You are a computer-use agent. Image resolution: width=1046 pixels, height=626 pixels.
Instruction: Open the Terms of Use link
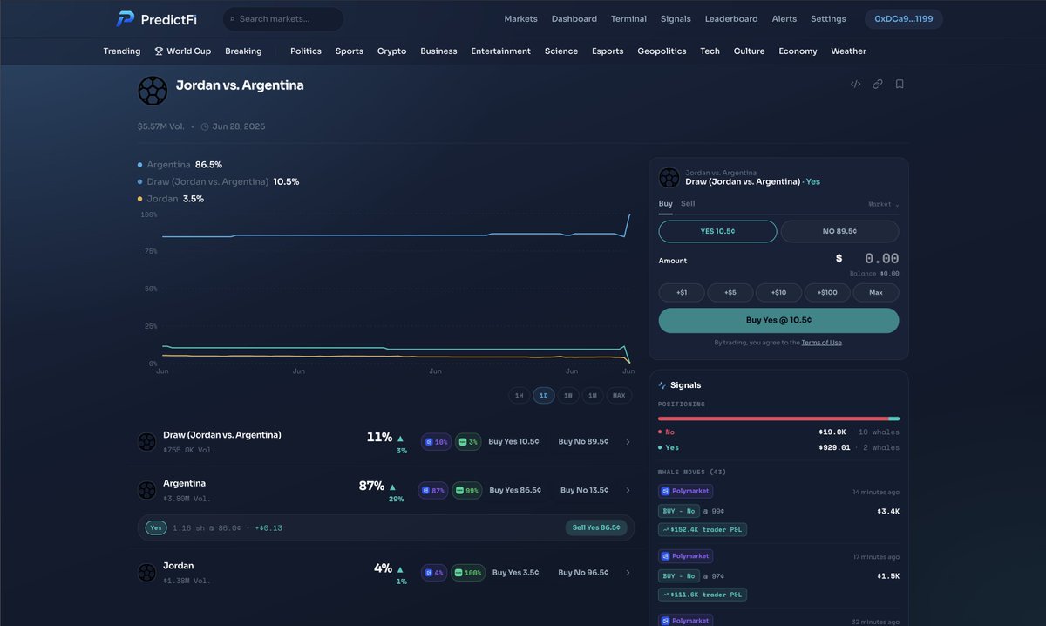pyautogui.click(x=822, y=343)
